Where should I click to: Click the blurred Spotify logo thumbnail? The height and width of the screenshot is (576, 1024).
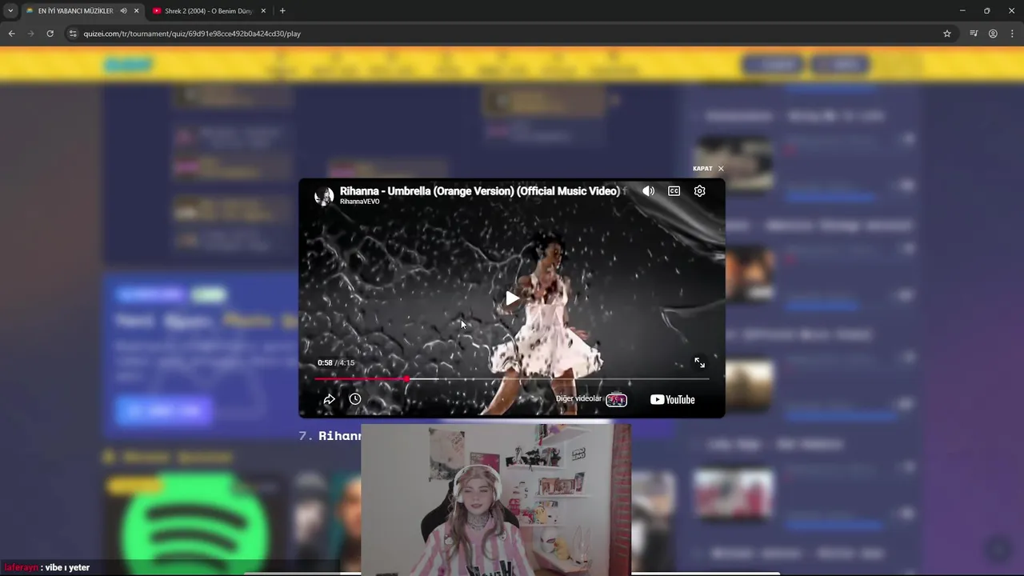coord(194,524)
